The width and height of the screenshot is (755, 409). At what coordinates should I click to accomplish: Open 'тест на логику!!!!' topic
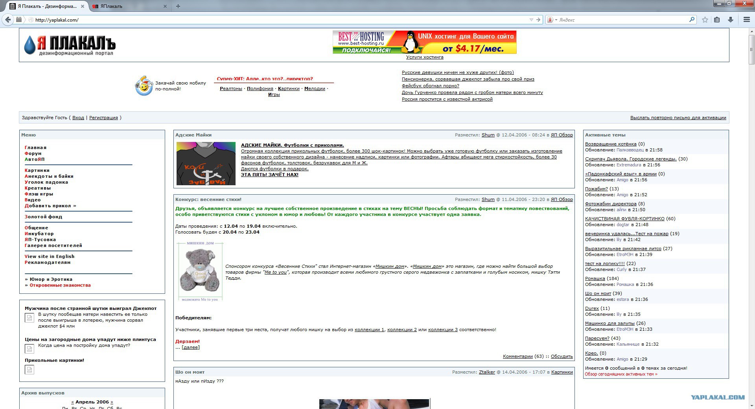coord(605,263)
